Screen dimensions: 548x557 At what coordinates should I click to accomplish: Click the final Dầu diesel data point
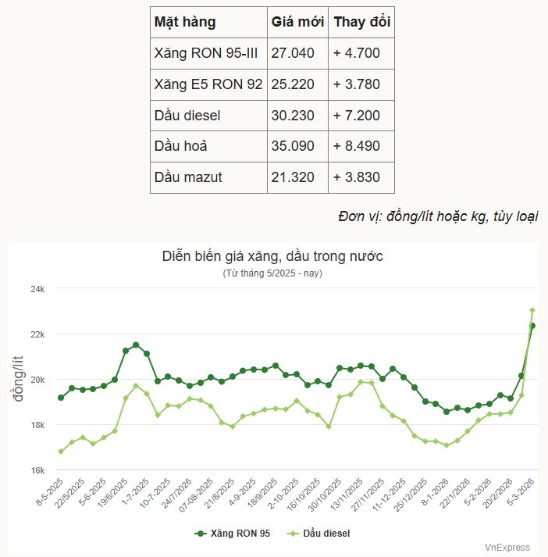532,311
